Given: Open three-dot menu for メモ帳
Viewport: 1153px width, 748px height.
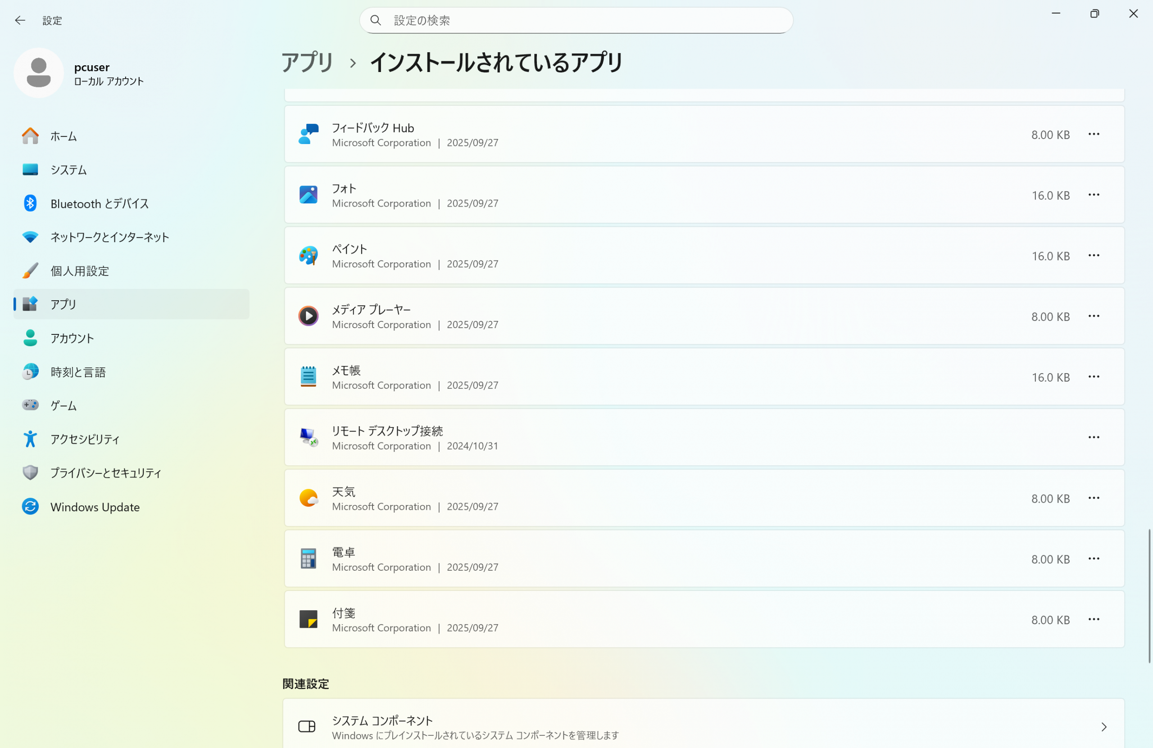Looking at the screenshot, I should (x=1094, y=377).
